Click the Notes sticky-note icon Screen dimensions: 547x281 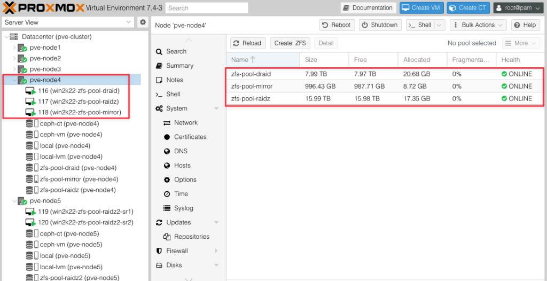159,80
